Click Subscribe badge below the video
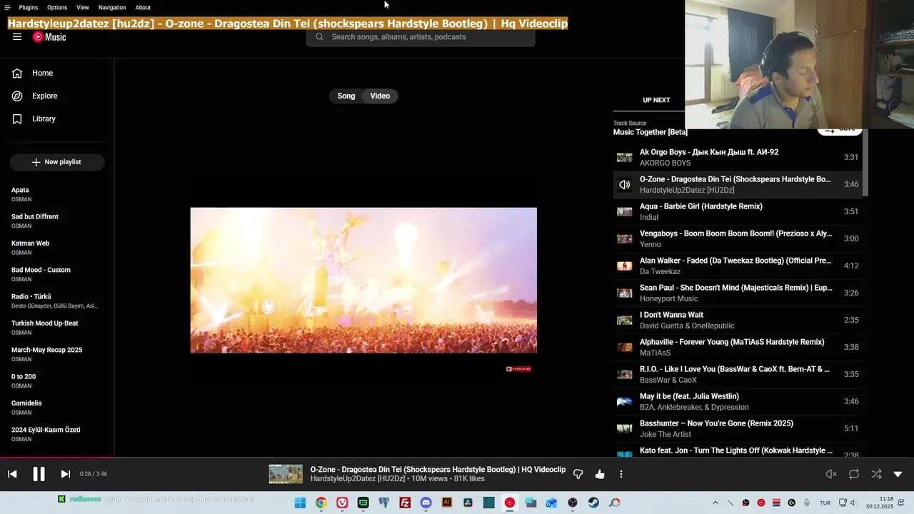914x514 pixels. pos(518,369)
